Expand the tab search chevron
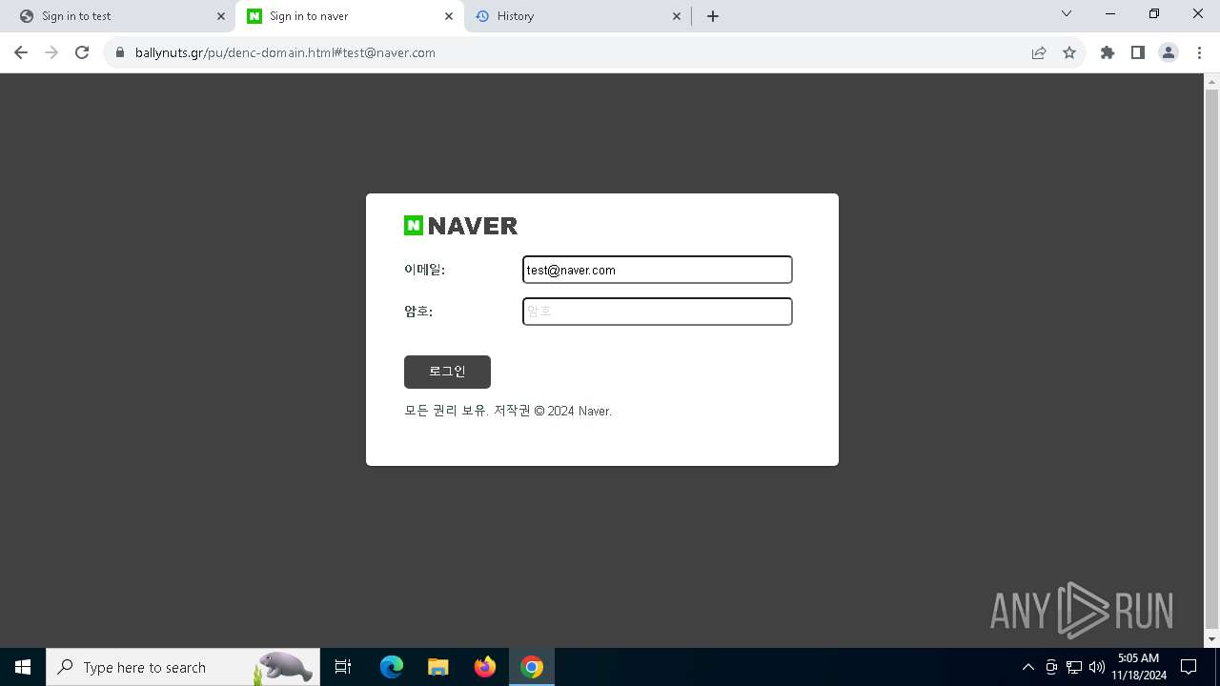This screenshot has width=1220, height=686. click(1067, 14)
